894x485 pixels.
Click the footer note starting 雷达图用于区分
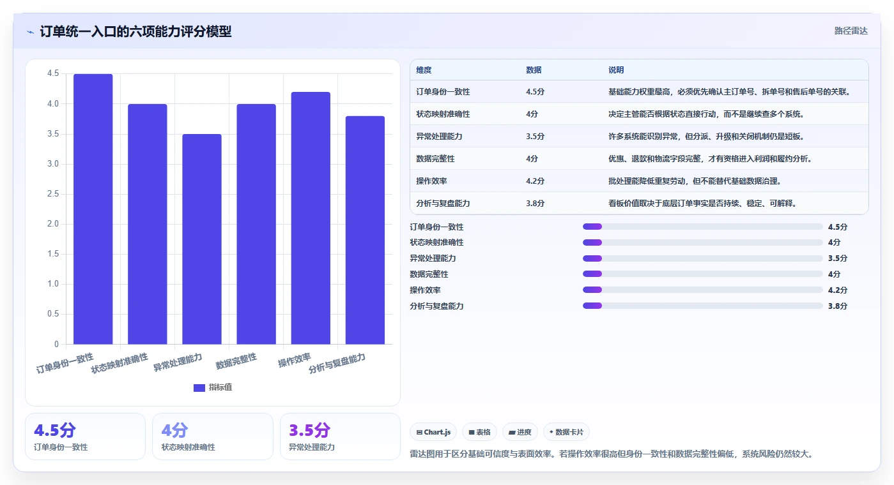click(611, 454)
